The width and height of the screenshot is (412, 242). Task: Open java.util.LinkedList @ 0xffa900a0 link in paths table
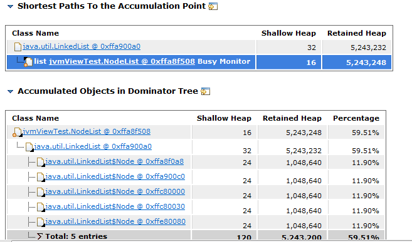[x=82, y=47]
